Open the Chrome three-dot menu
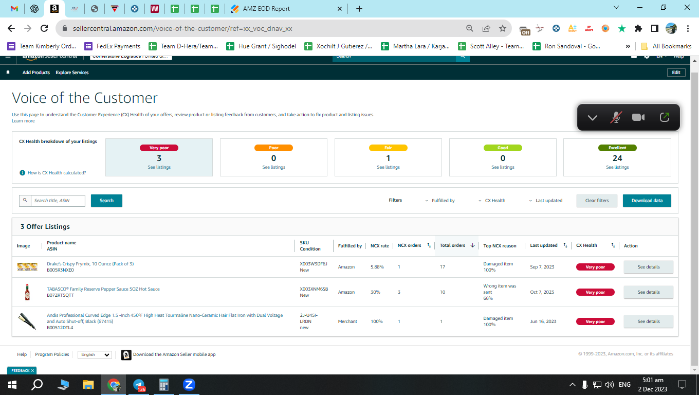Viewport: 699px width, 395px height. pos(688,28)
